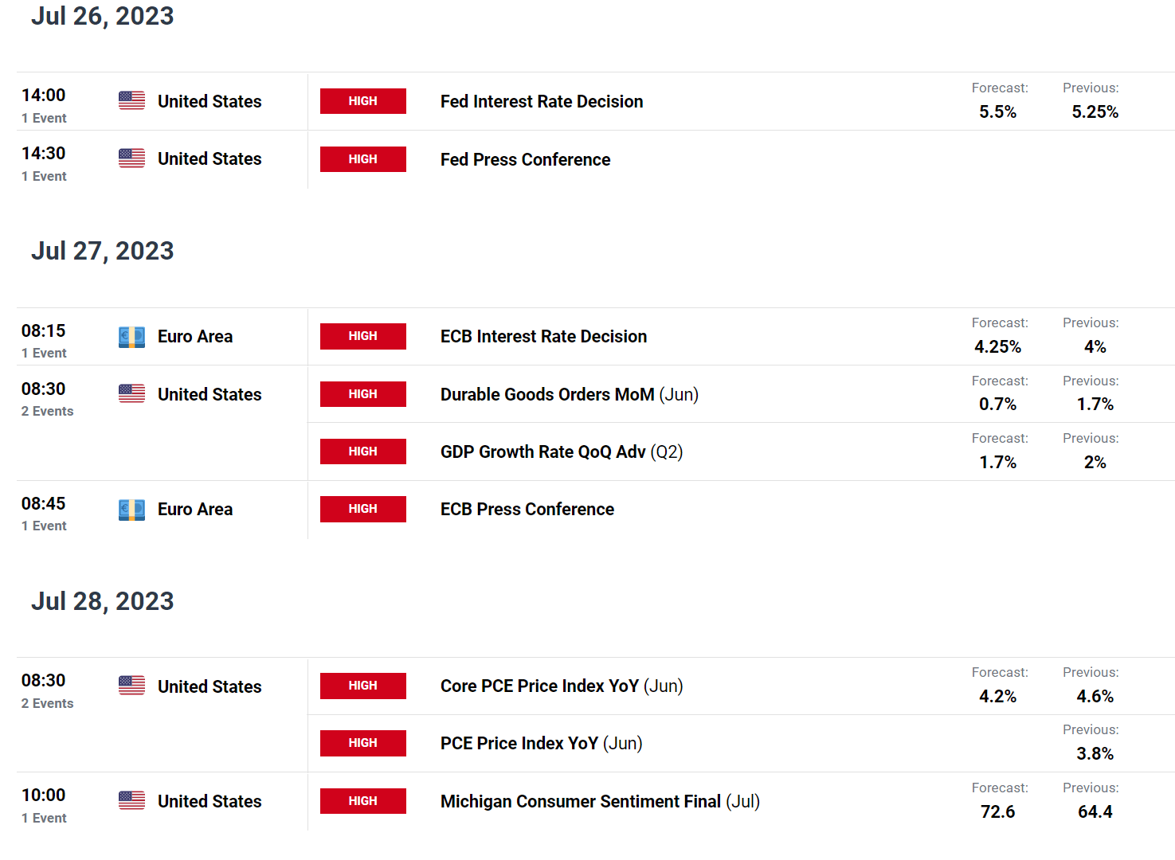Screen dimensions: 1175x860
Task: Click the Euro Area flag at 08:15
Action: (131, 336)
